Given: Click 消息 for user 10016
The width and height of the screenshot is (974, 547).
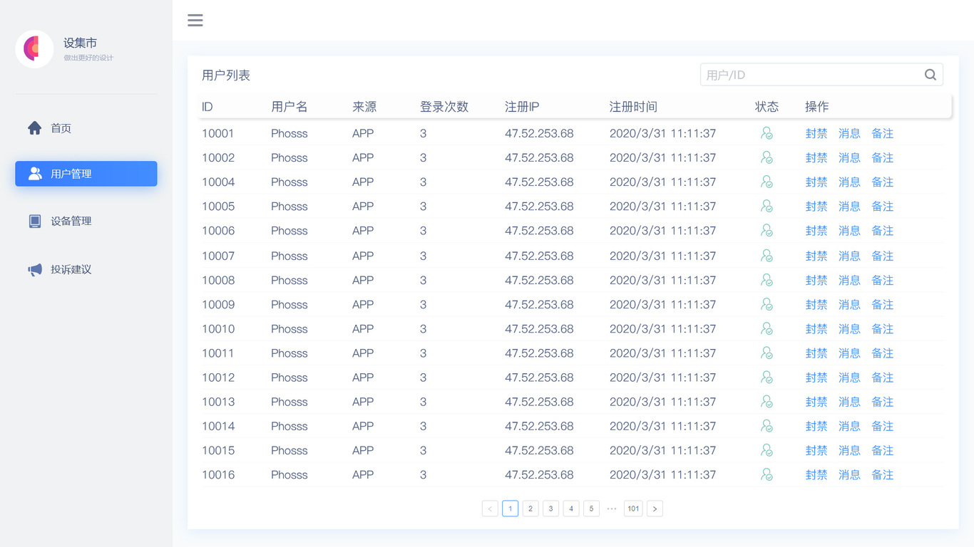Looking at the screenshot, I should pyautogui.click(x=849, y=474).
